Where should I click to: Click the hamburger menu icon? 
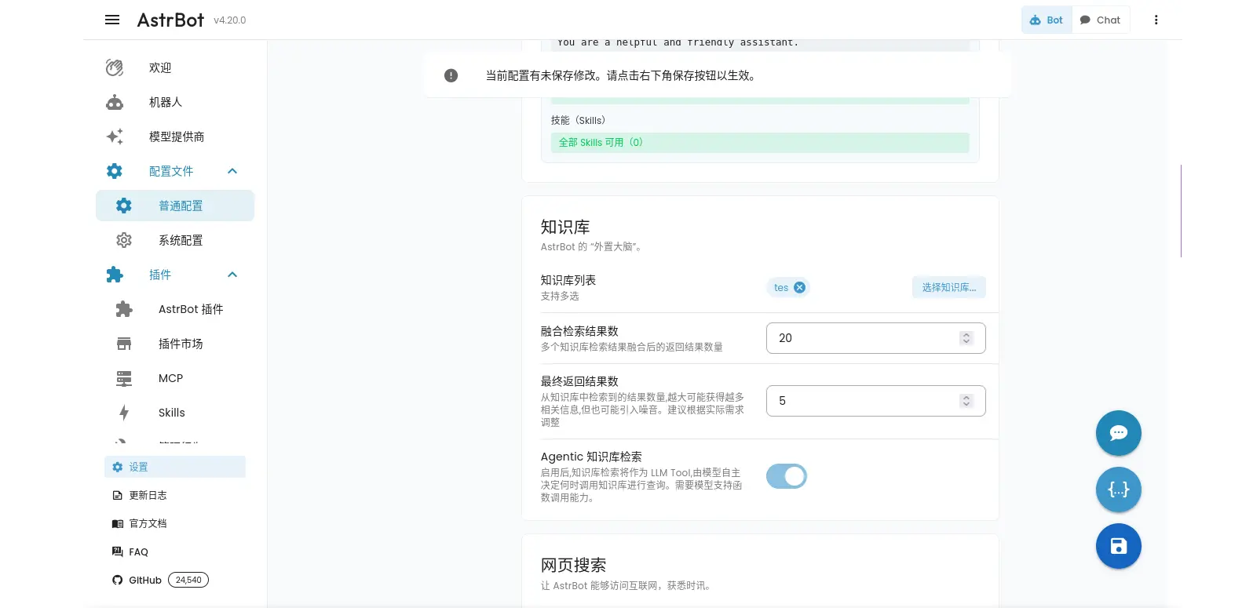coord(112,20)
